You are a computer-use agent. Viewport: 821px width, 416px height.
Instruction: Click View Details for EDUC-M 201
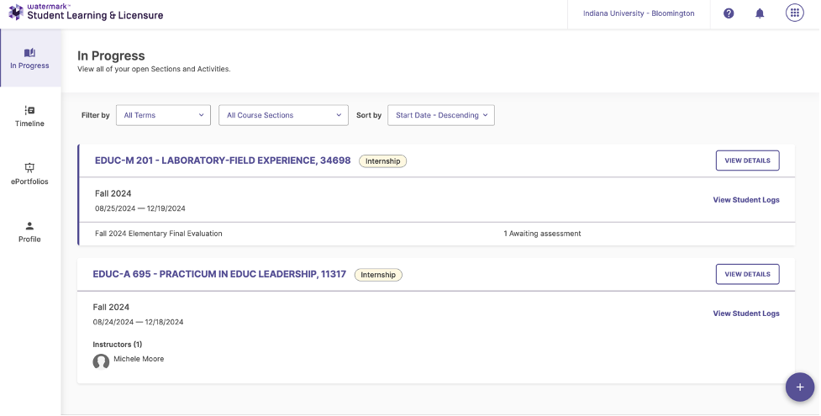tap(747, 161)
